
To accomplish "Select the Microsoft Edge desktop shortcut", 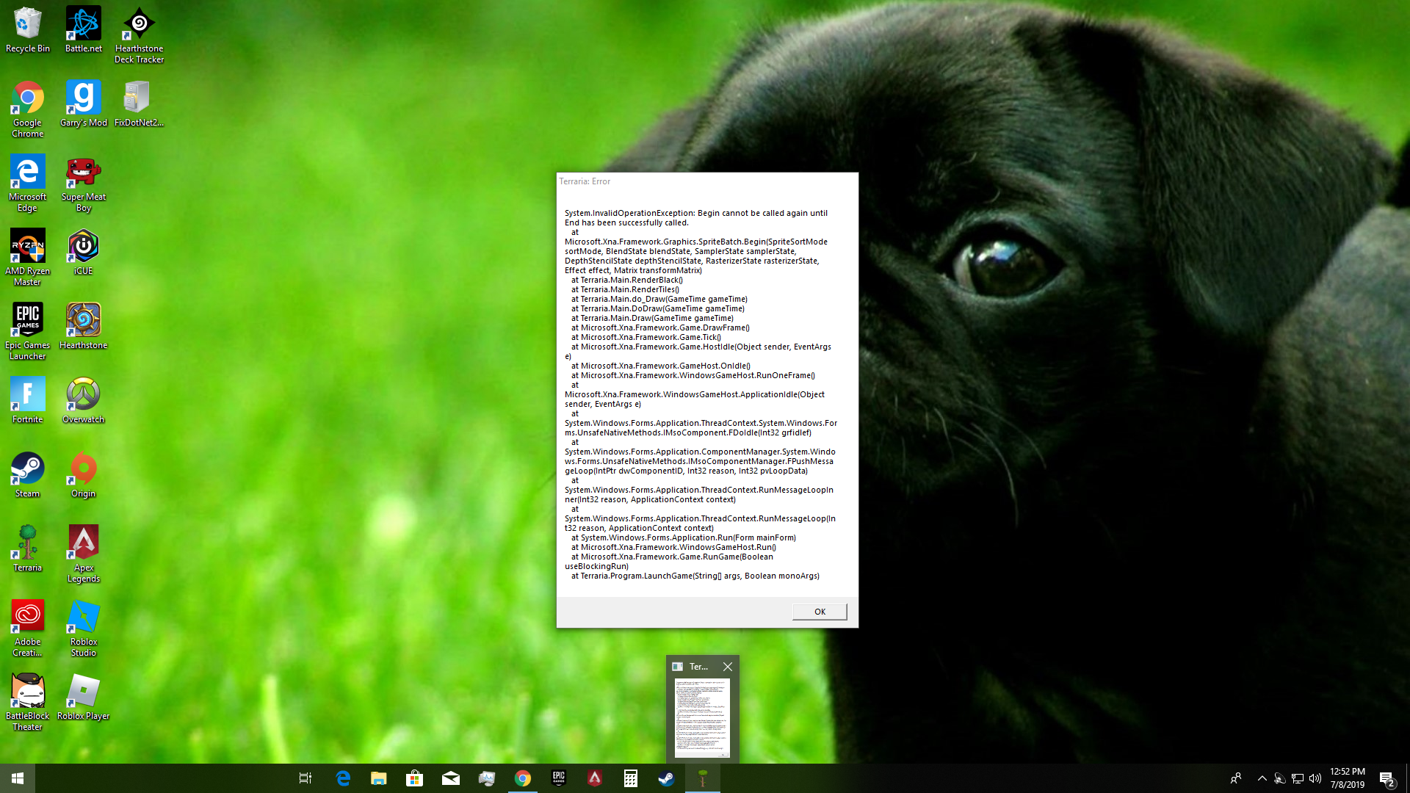I will pos(28,184).
